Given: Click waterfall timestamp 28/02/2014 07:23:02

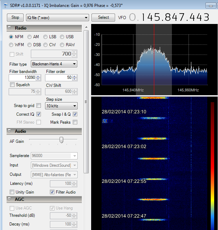Looking at the screenshot, I should 124,147.
